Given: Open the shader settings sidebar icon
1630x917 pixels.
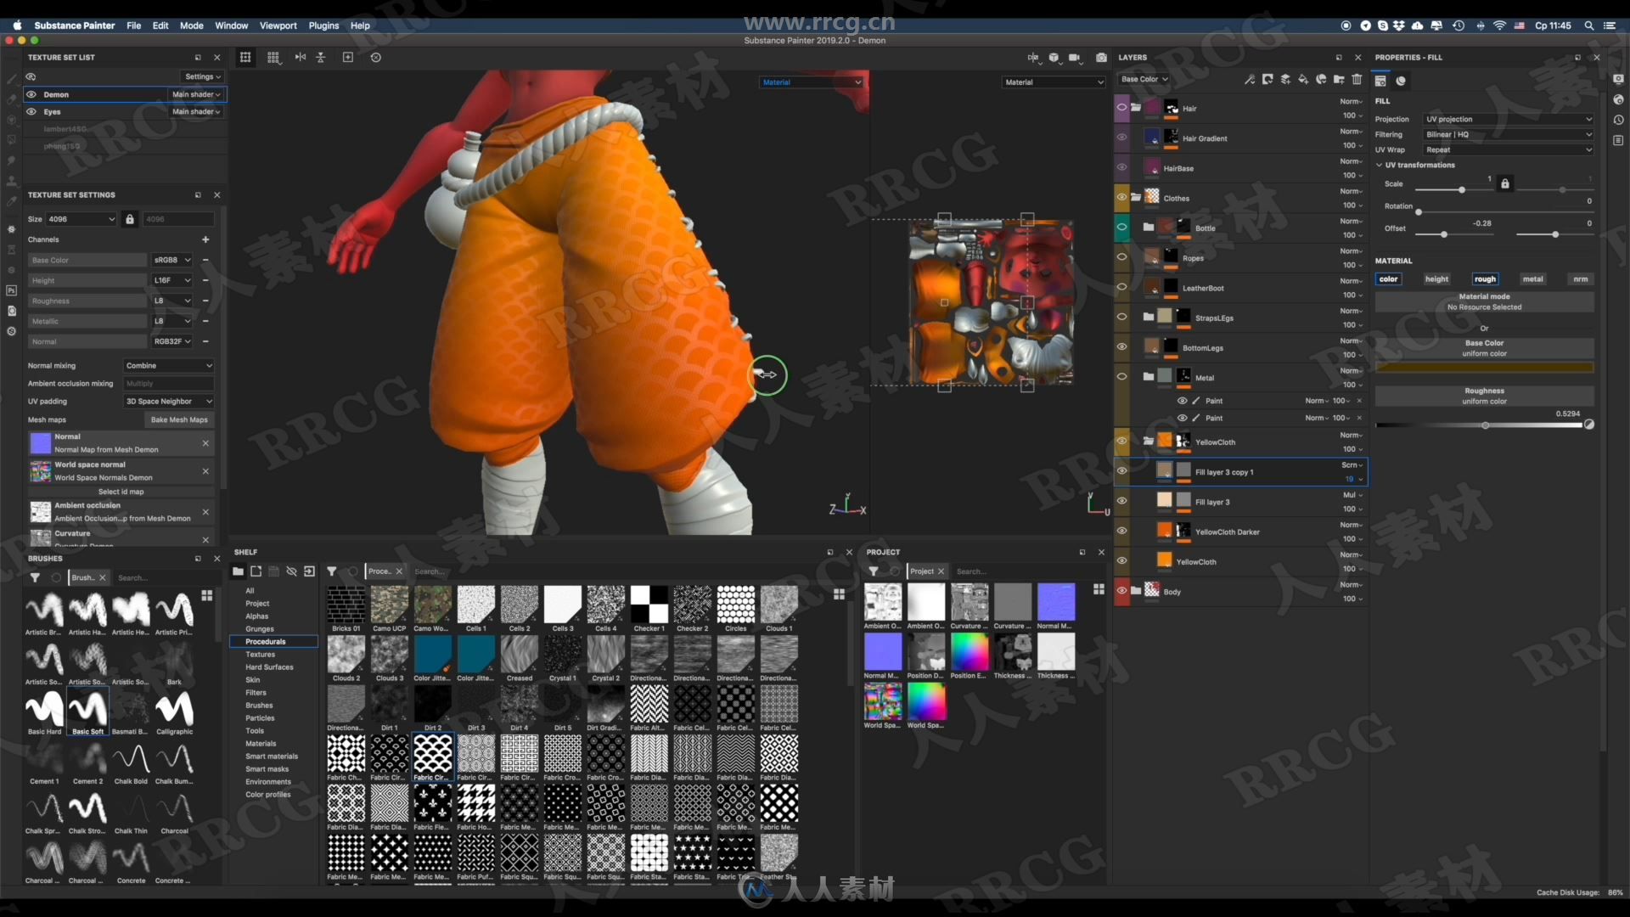Looking at the screenshot, I should click(x=1618, y=99).
